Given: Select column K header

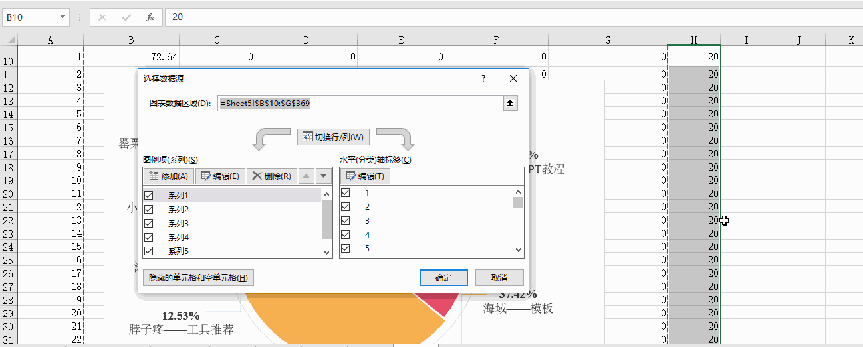Looking at the screenshot, I should [850, 40].
